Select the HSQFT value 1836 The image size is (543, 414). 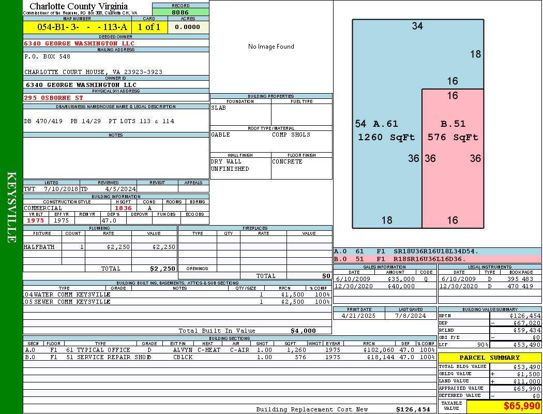point(123,208)
